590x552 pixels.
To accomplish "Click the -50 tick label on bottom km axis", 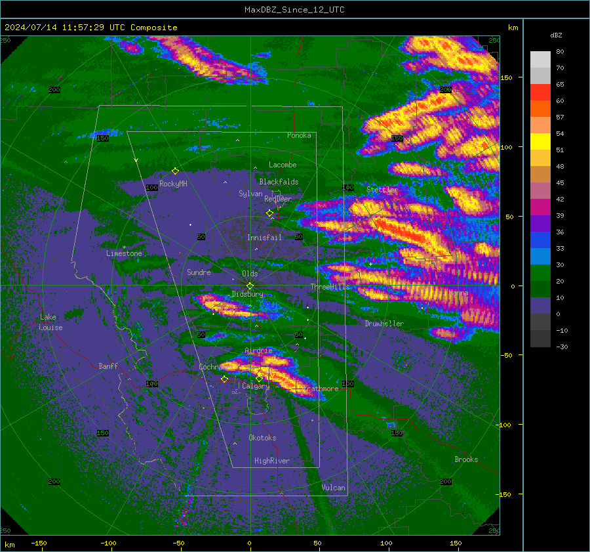I will click(178, 543).
